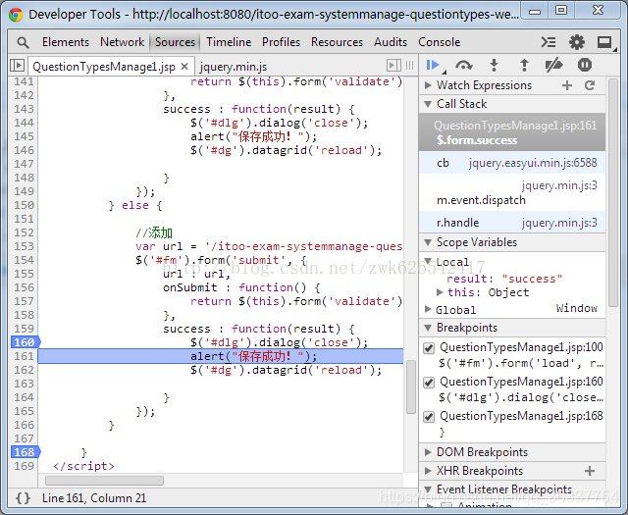Screen dimensions: 628x515
Task: Collapse the Breakpoints section
Action: (x=428, y=328)
